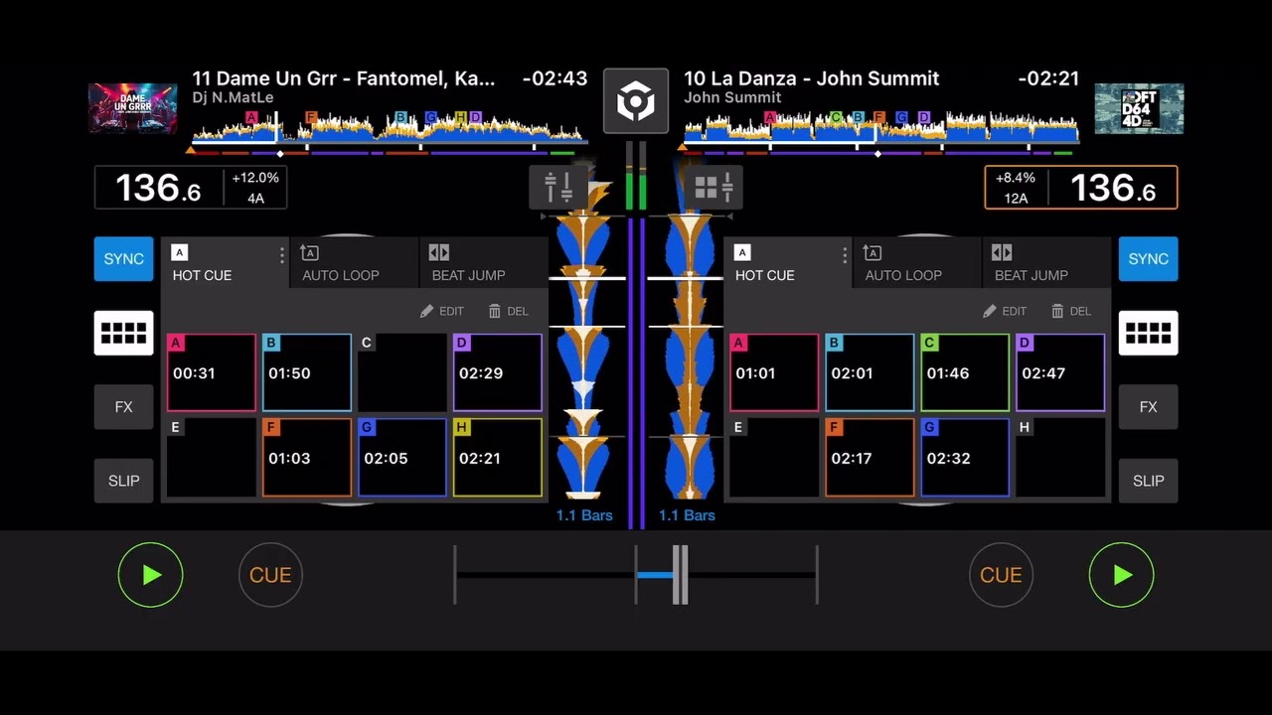Open left deck 136.6 BPM tempo display
This screenshot has height=715, width=1272.
coord(159,188)
